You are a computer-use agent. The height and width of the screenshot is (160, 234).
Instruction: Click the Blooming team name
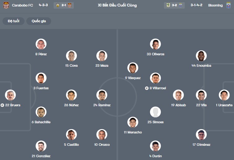[x=215, y=5]
